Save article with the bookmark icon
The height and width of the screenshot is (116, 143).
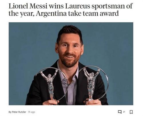coord(131,112)
